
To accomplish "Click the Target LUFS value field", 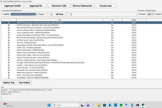I will click(48, 14).
